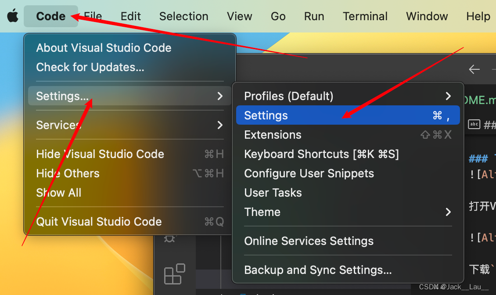Image resolution: width=496 pixels, height=295 pixels.
Task: Open the Selection menu
Action: click(184, 16)
